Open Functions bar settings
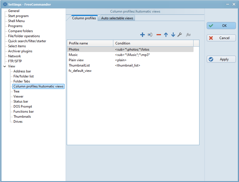 24,112
